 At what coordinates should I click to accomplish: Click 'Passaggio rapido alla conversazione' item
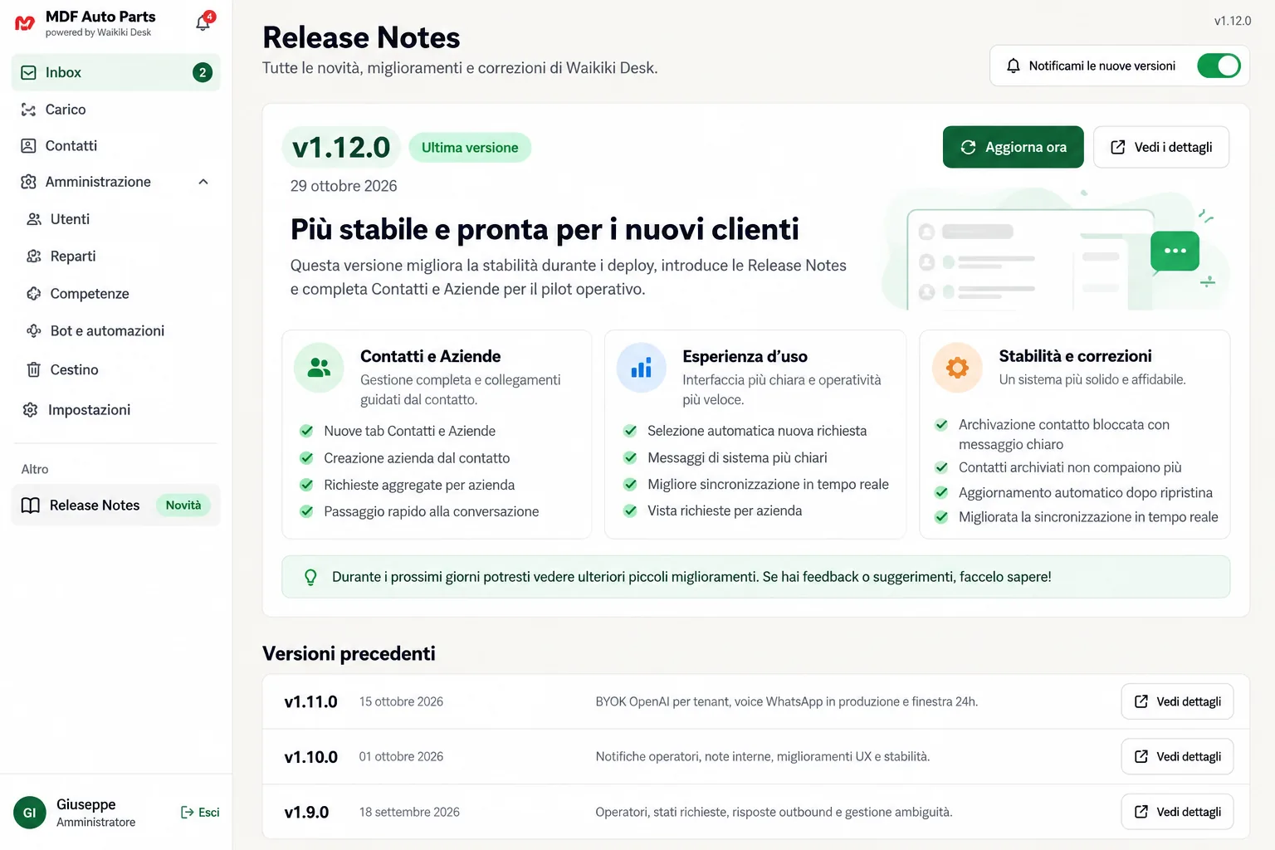pos(432,511)
